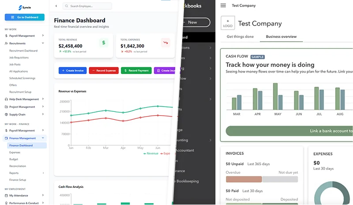Screen dimensions: 353x205
Task: Switch to Business overview tab
Action: click(x=281, y=37)
